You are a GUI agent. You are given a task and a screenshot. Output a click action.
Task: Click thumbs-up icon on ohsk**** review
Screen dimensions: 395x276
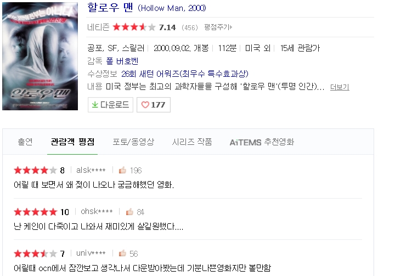tap(129, 212)
